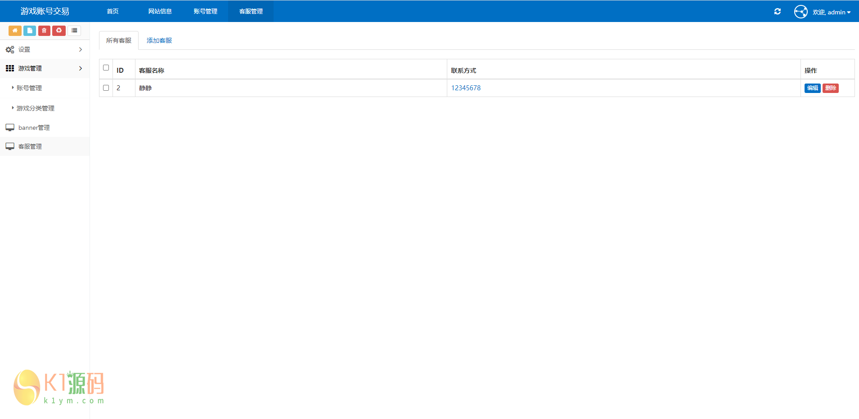Click the white list shortcut icon
This screenshot has height=419, width=859.
coord(74,31)
